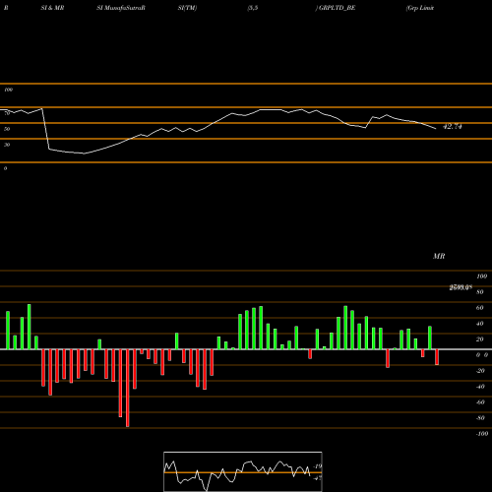
Task: Click the RSI value 42.74 label
Action: tap(453, 126)
